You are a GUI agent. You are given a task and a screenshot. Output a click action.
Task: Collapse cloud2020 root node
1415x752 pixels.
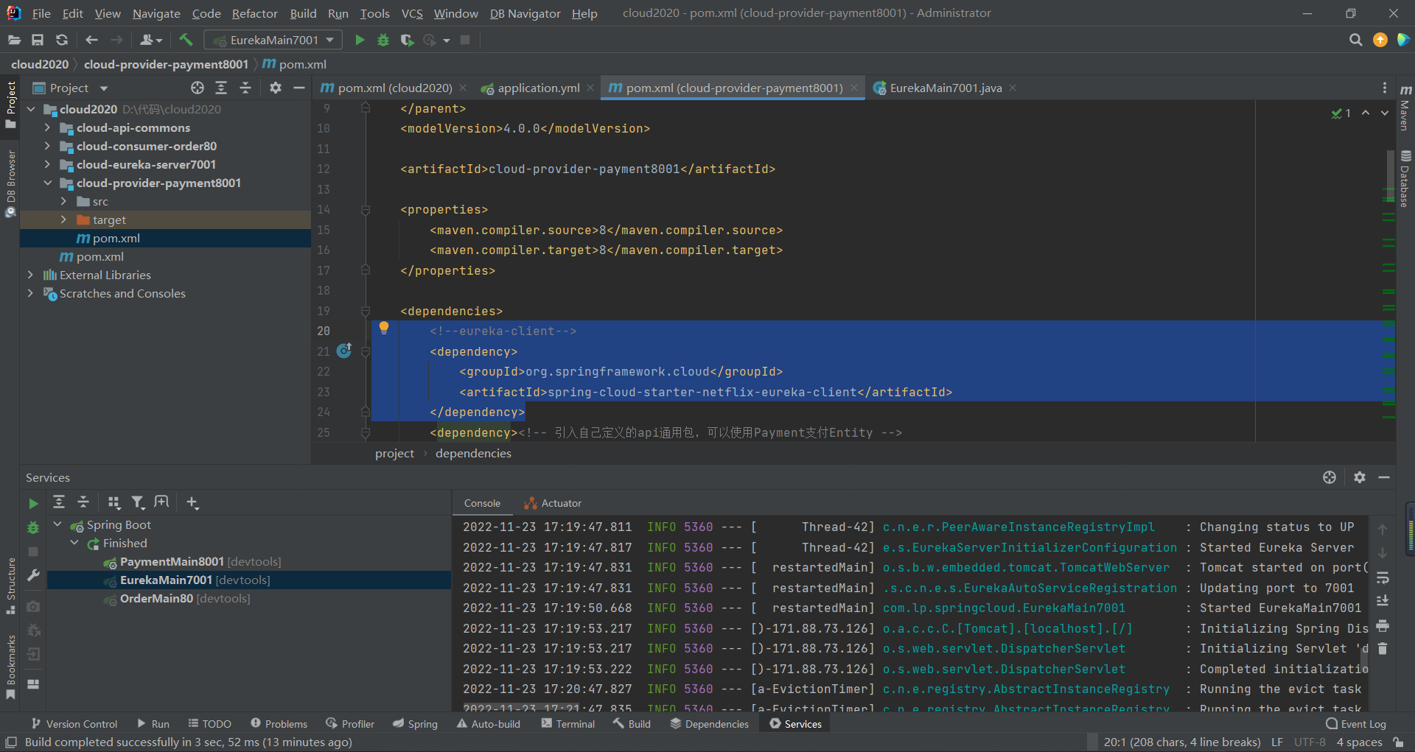pos(31,109)
